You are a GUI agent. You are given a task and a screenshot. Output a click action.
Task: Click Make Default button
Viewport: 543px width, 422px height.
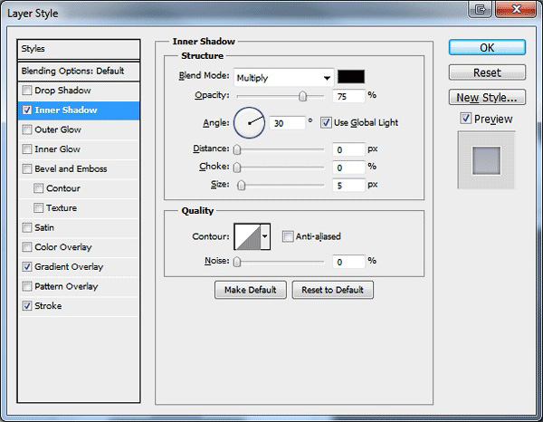pyautogui.click(x=251, y=290)
